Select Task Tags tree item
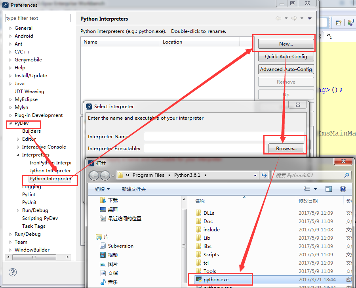The height and width of the screenshot is (288, 356). tap(34, 226)
